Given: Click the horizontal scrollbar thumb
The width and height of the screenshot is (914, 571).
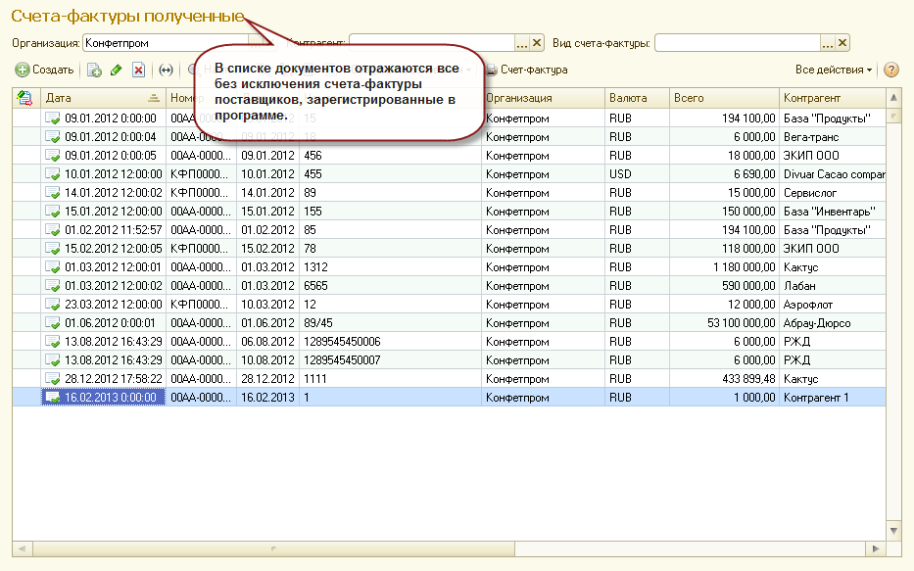Looking at the screenshot, I should 273,548.
